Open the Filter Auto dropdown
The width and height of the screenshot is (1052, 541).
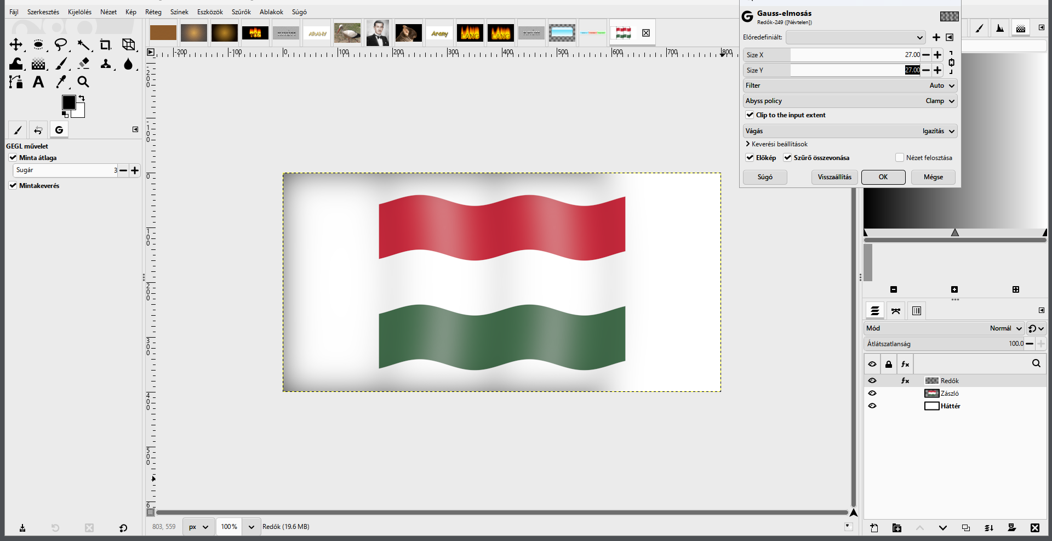(850, 86)
